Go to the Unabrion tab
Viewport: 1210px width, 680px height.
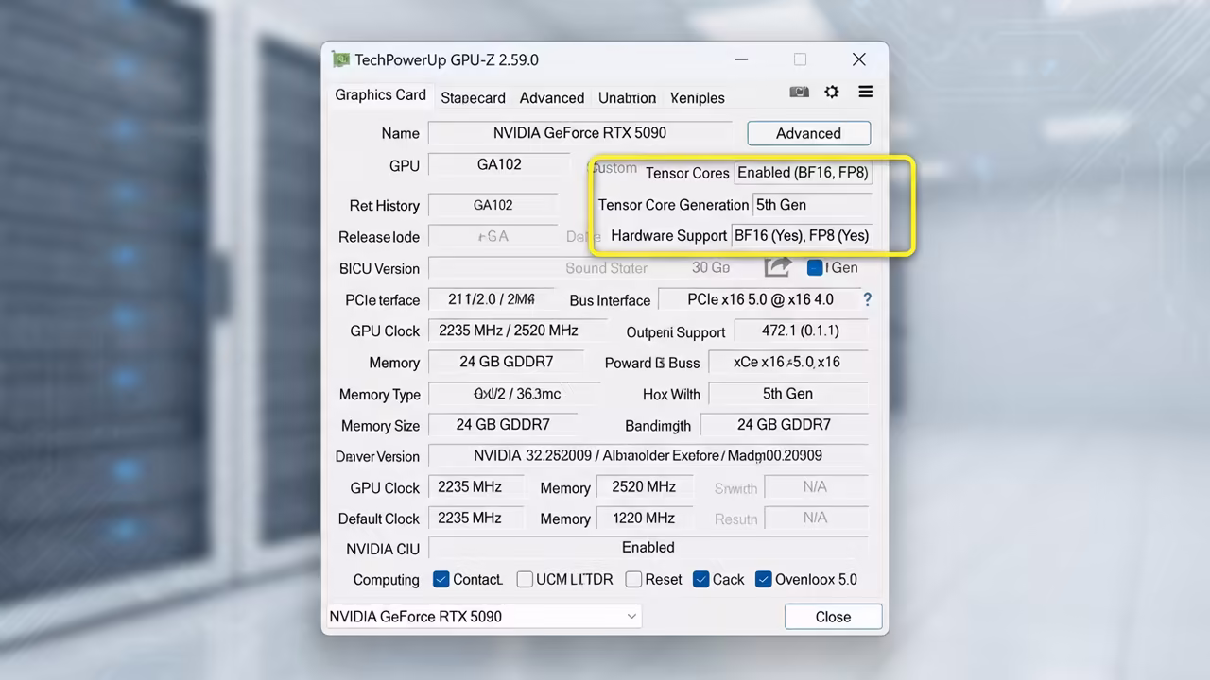point(627,97)
